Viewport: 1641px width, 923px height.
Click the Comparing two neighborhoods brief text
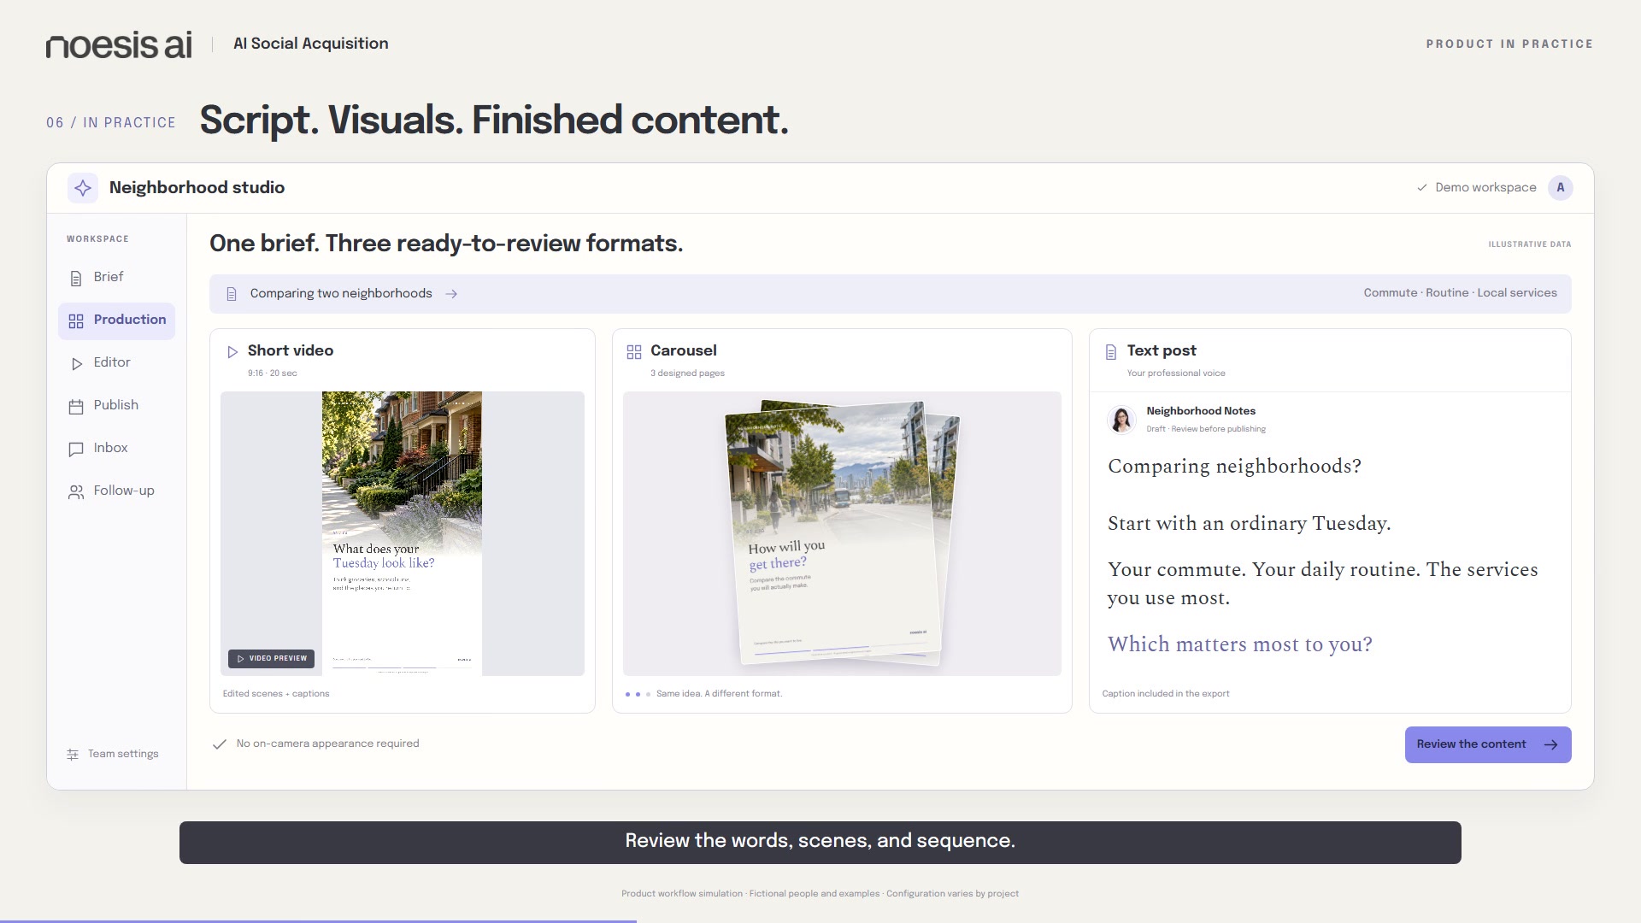[341, 293]
